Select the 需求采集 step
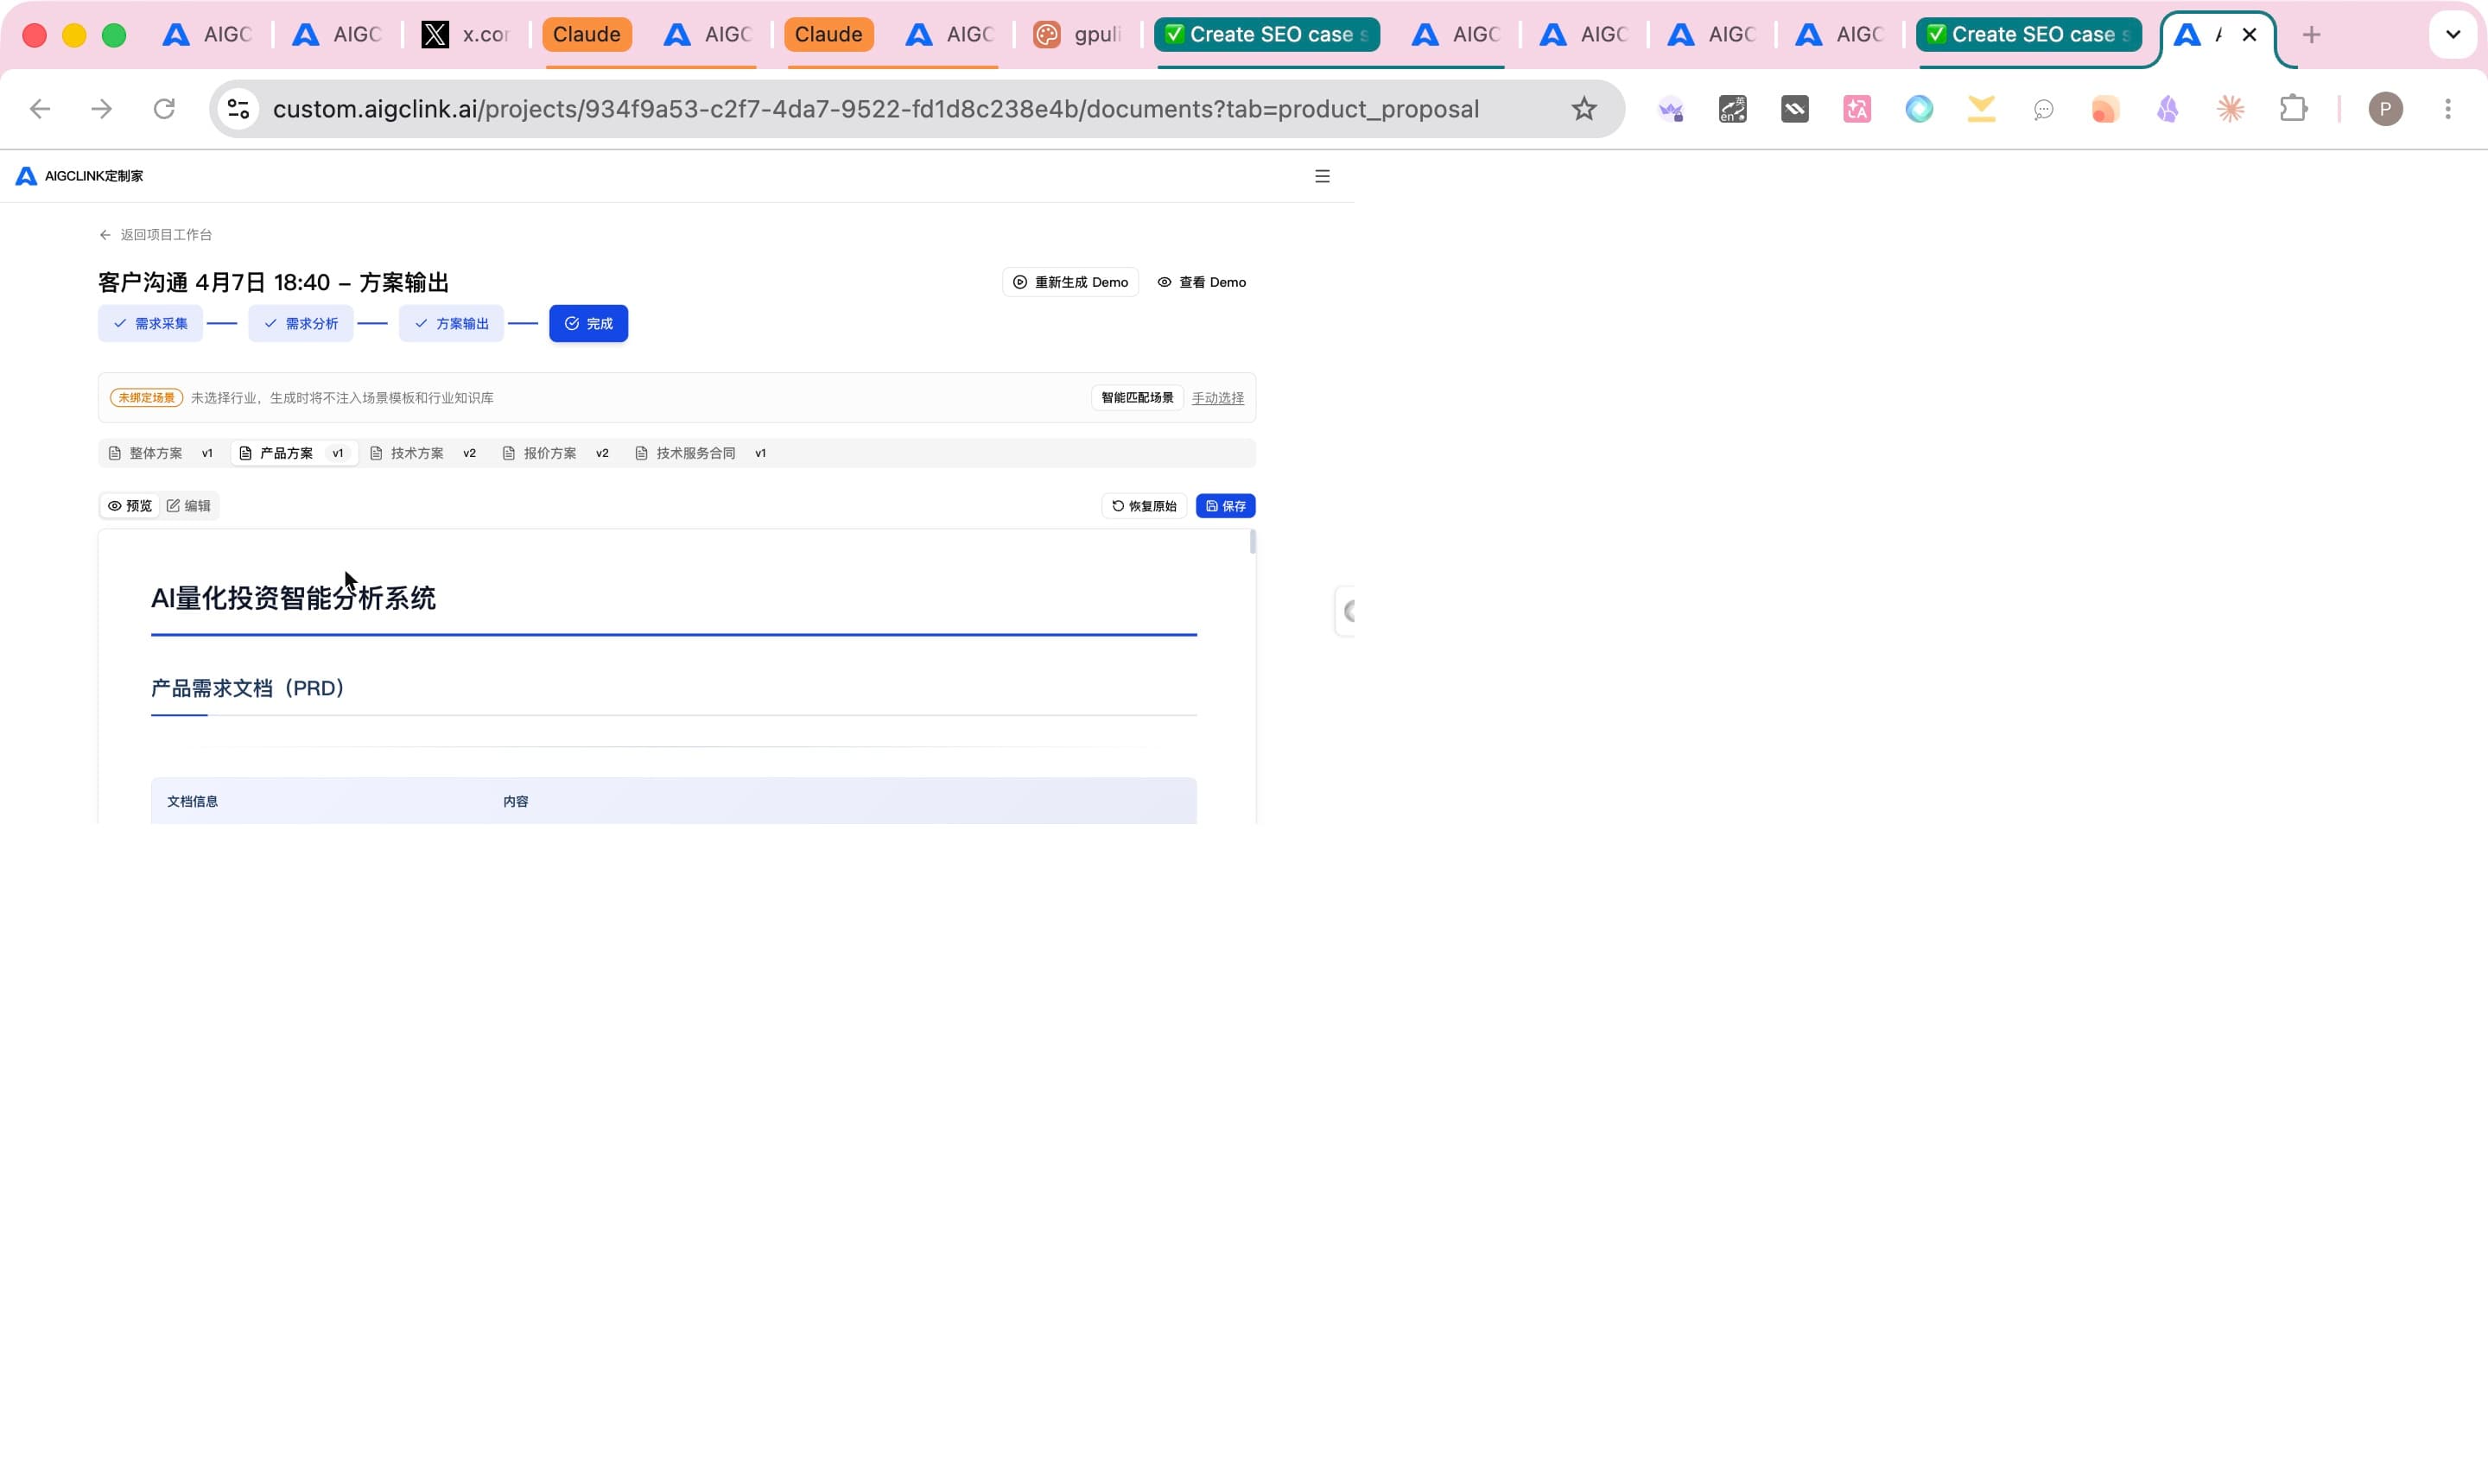Screen dimensions: 2488x1484 point(150,323)
